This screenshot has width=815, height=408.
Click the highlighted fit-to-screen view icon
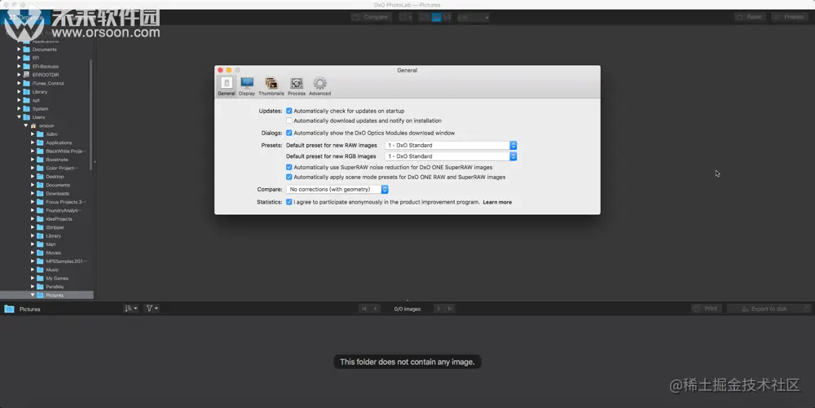coord(437,17)
